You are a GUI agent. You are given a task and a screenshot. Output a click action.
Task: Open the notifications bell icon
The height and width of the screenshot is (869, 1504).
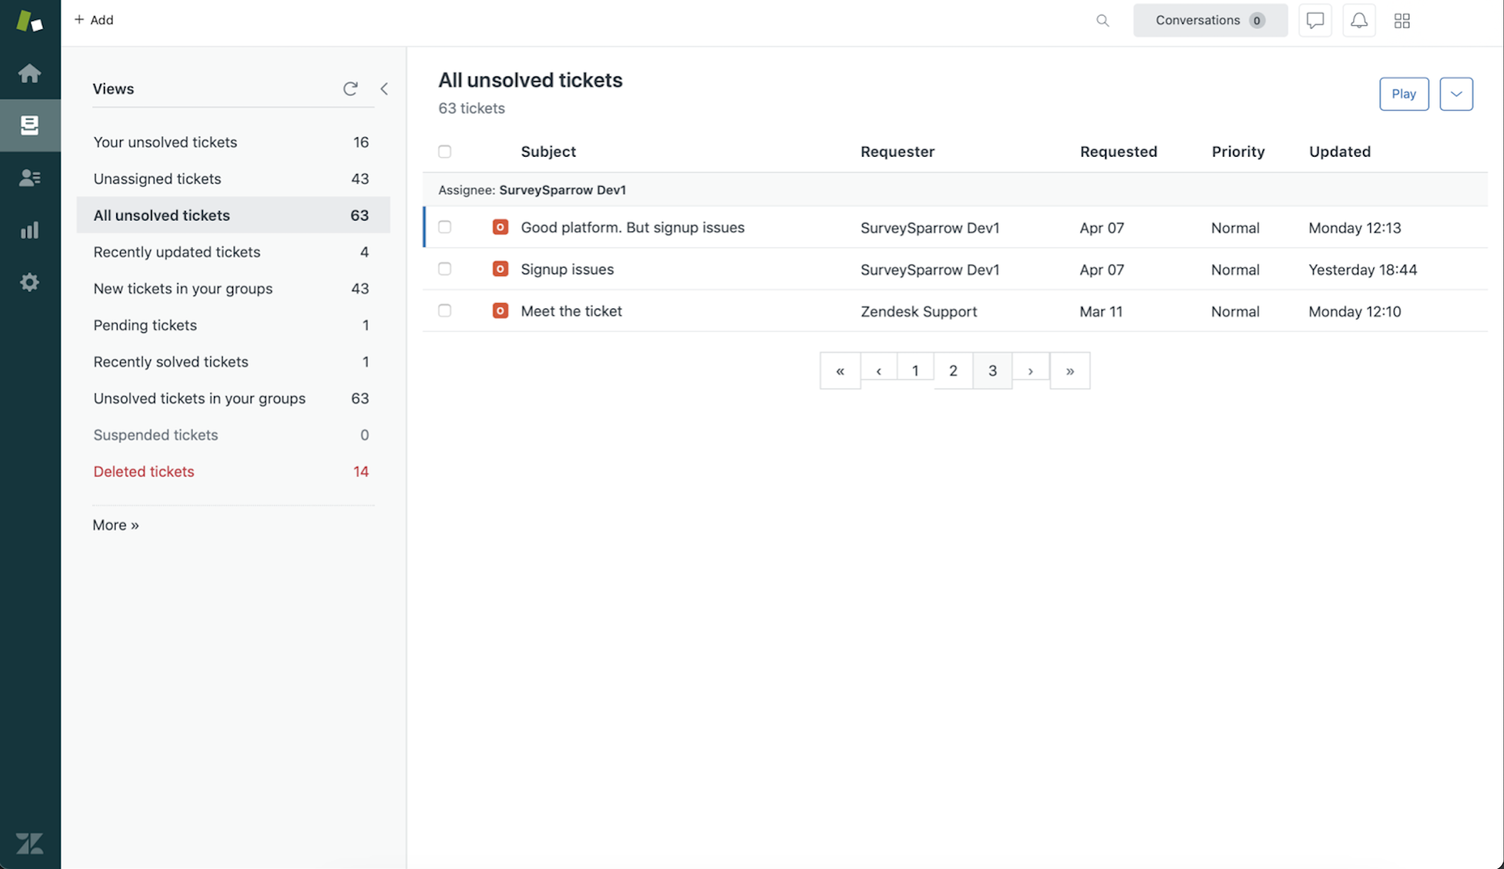[x=1359, y=20]
